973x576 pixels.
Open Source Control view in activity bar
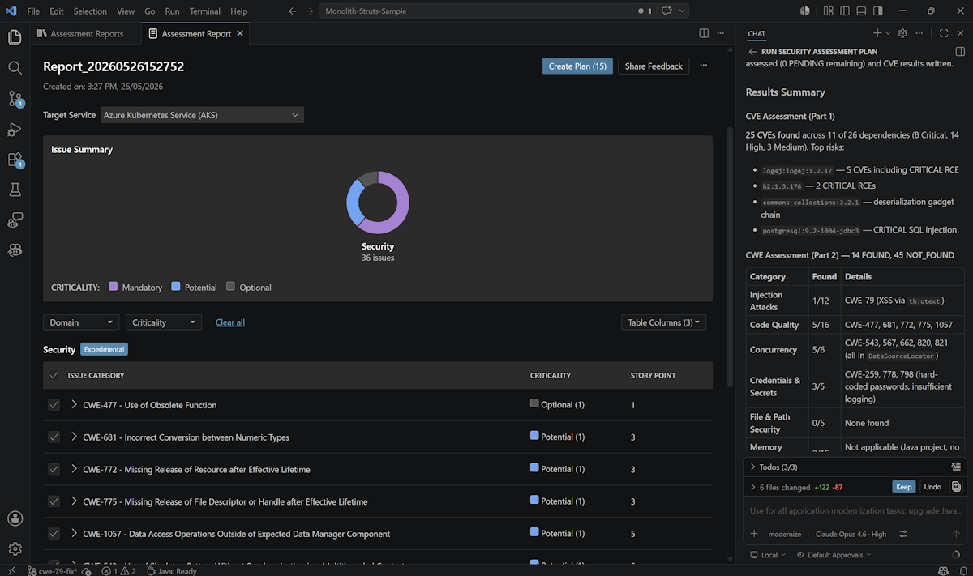tap(15, 99)
